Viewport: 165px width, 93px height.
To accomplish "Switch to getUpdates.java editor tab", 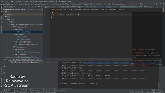I will [x=95, y=7].
